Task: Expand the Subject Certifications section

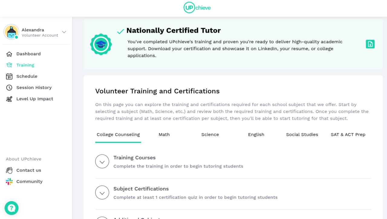Action: pos(102,193)
